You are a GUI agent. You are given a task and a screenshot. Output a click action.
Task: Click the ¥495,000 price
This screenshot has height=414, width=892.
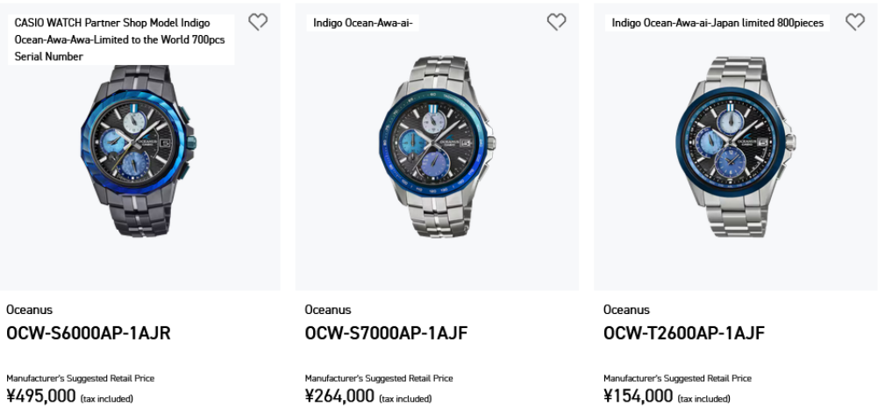tap(41, 396)
